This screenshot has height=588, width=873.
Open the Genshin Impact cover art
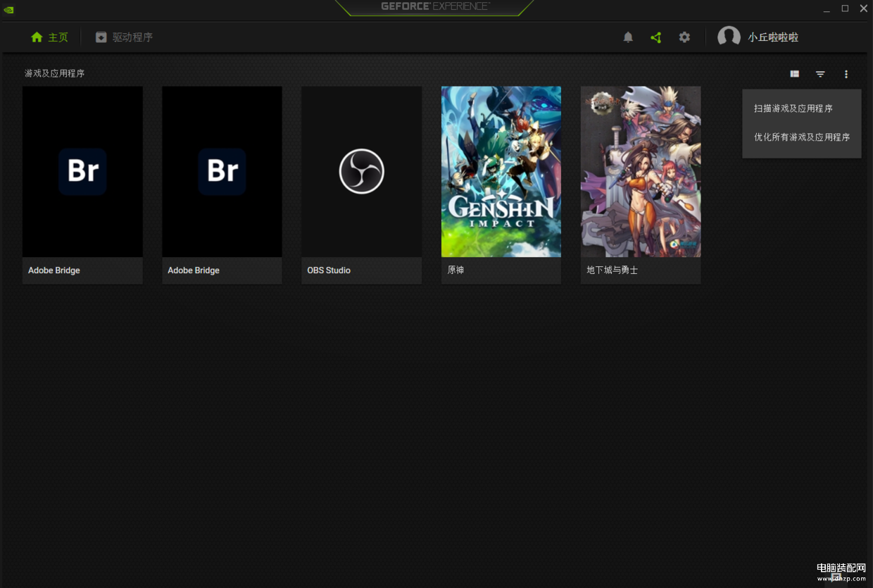point(501,172)
